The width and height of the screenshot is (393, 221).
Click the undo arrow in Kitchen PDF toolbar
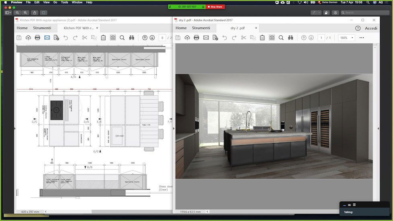65,38
